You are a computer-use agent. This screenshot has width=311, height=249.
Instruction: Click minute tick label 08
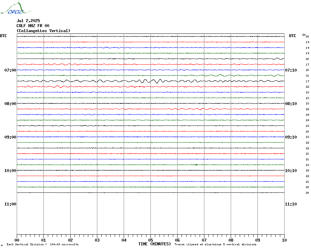[x=231, y=240]
